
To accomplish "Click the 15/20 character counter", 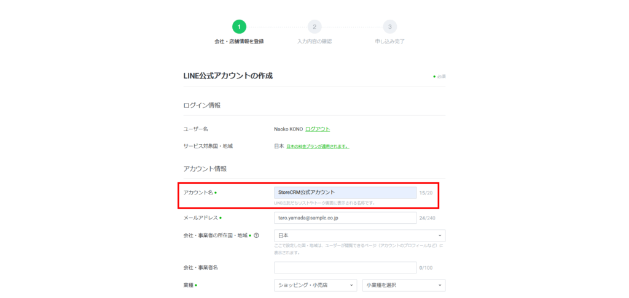I will pyautogui.click(x=426, y=193).
